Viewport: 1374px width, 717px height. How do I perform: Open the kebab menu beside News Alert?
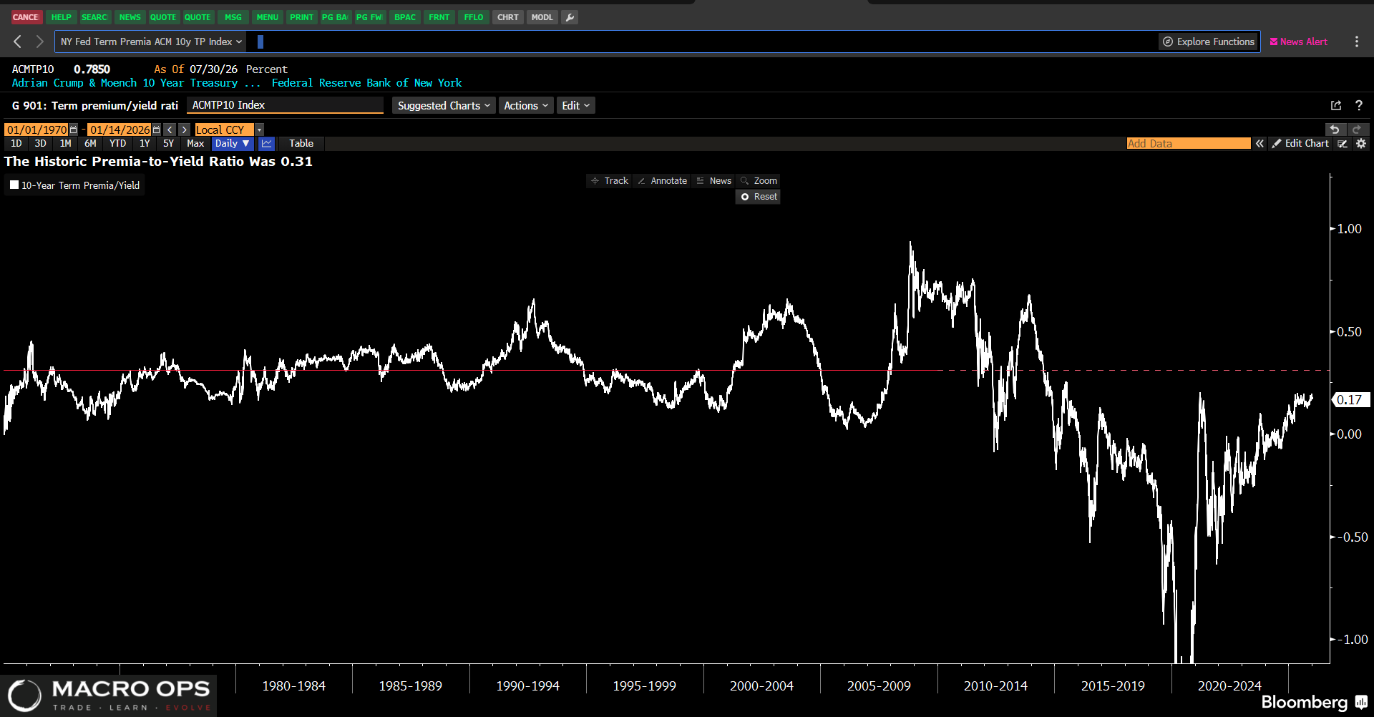tap(1357, 42)
